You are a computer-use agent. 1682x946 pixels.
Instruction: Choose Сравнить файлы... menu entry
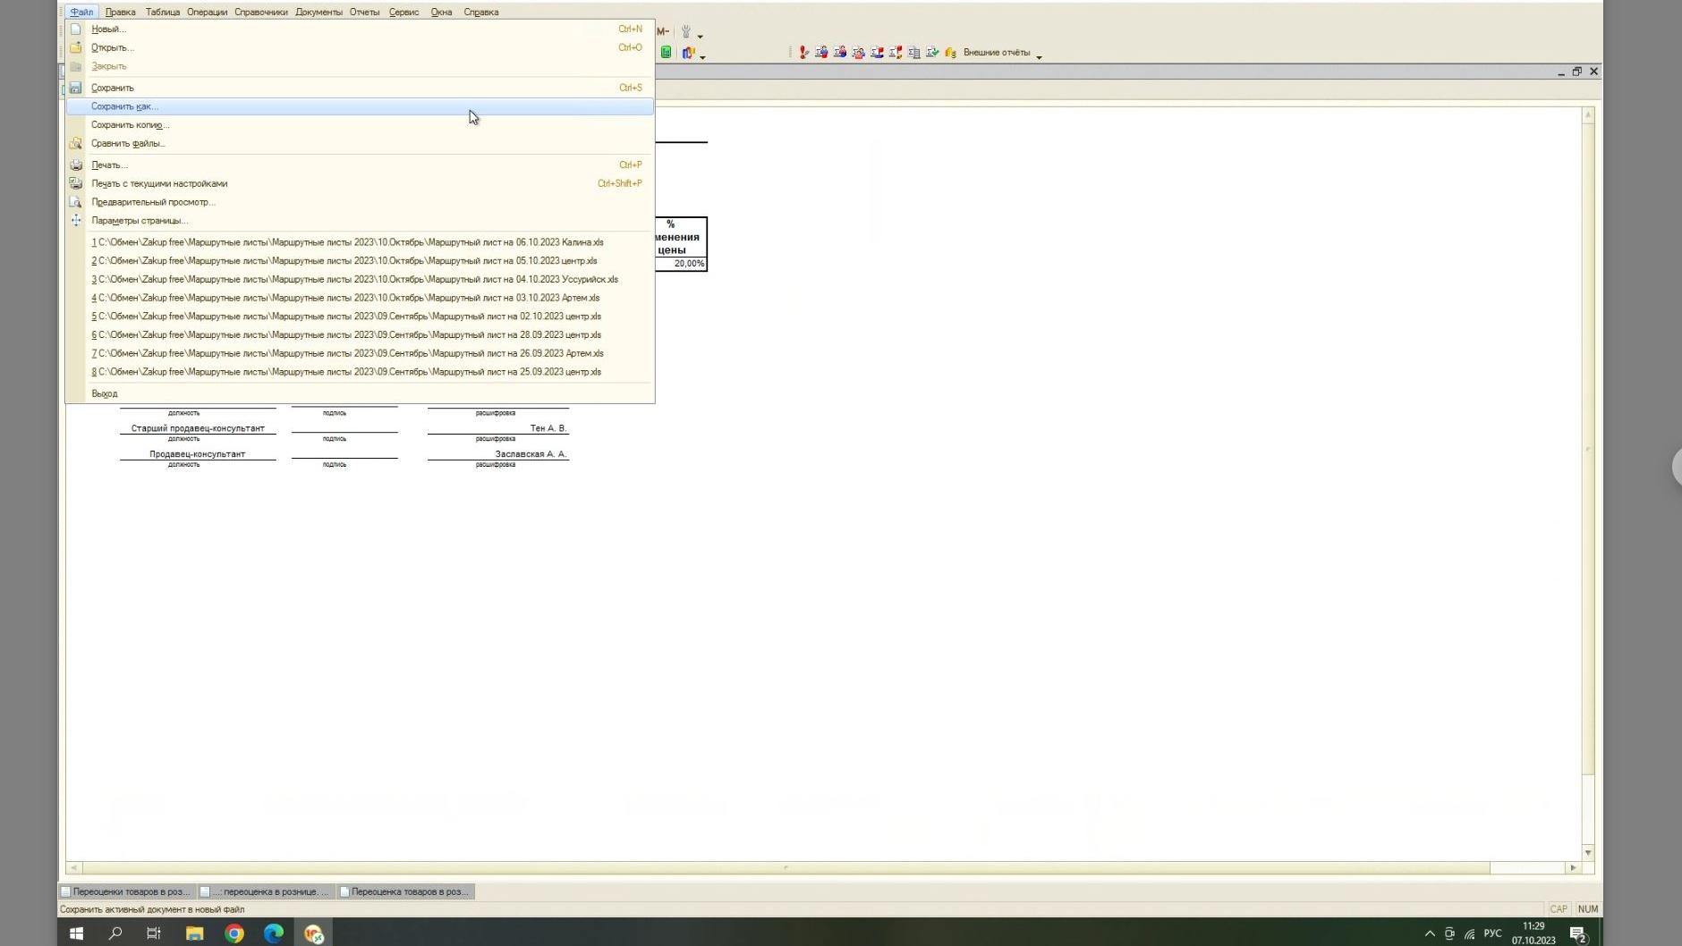(x=360, y=143)
